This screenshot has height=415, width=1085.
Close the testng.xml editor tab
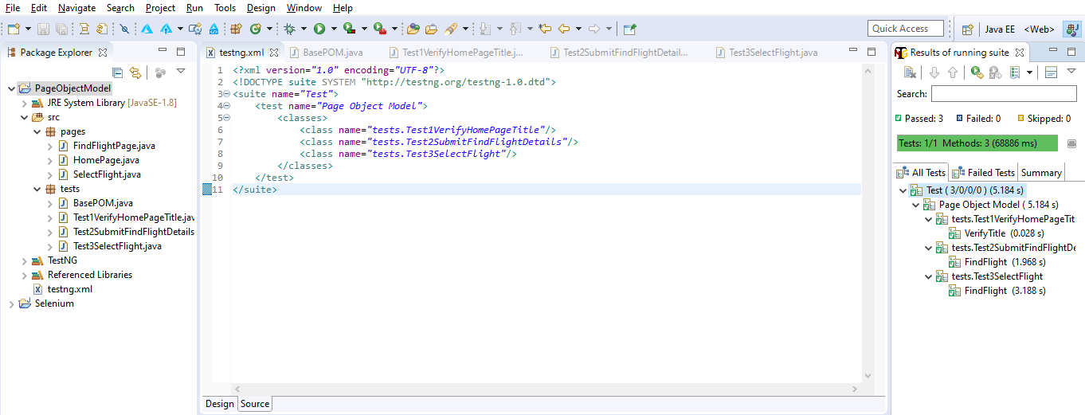pos(273,53)
